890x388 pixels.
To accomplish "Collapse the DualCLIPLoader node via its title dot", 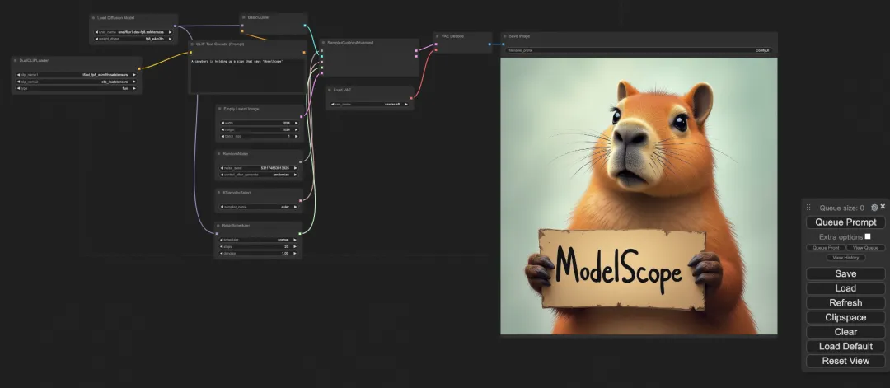I will click(x=16, y=60).
